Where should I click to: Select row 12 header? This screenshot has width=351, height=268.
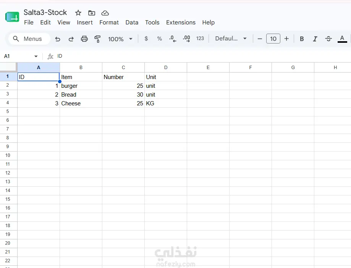tap(8, 173)
